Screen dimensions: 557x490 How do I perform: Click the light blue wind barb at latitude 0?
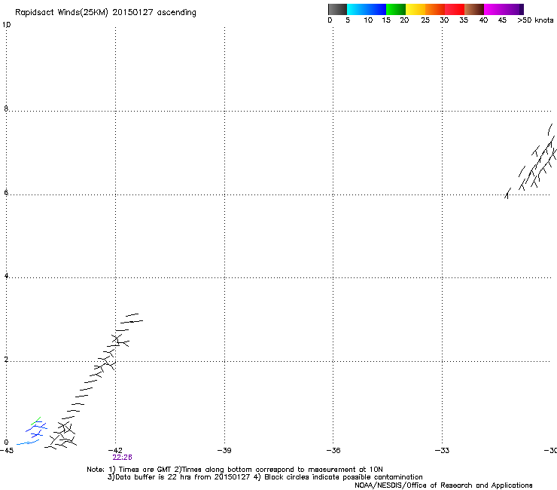click(x=28, y=443)
